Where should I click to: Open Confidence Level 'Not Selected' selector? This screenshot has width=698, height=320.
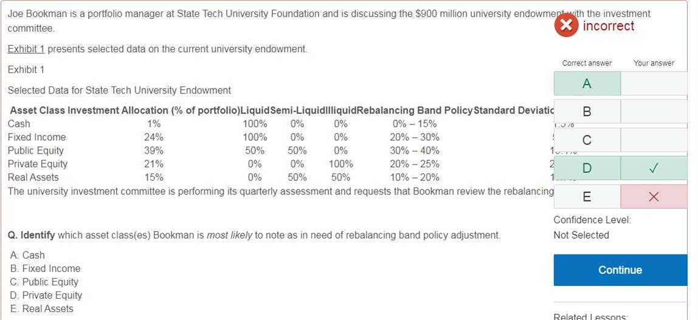coord(581,235)
